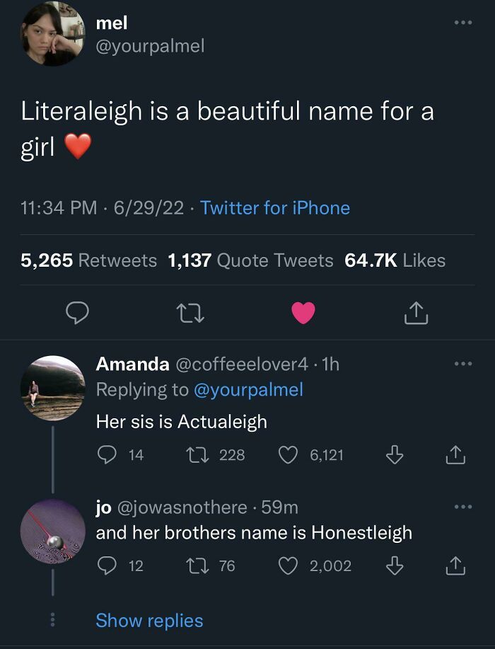
Task: Show replies under jo's comment
Action: pyautogui.click(x=148, y=620)
